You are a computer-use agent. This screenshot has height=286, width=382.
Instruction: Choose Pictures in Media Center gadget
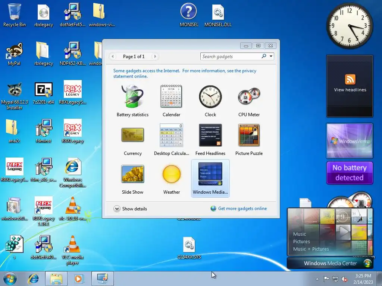click(301, 241)
